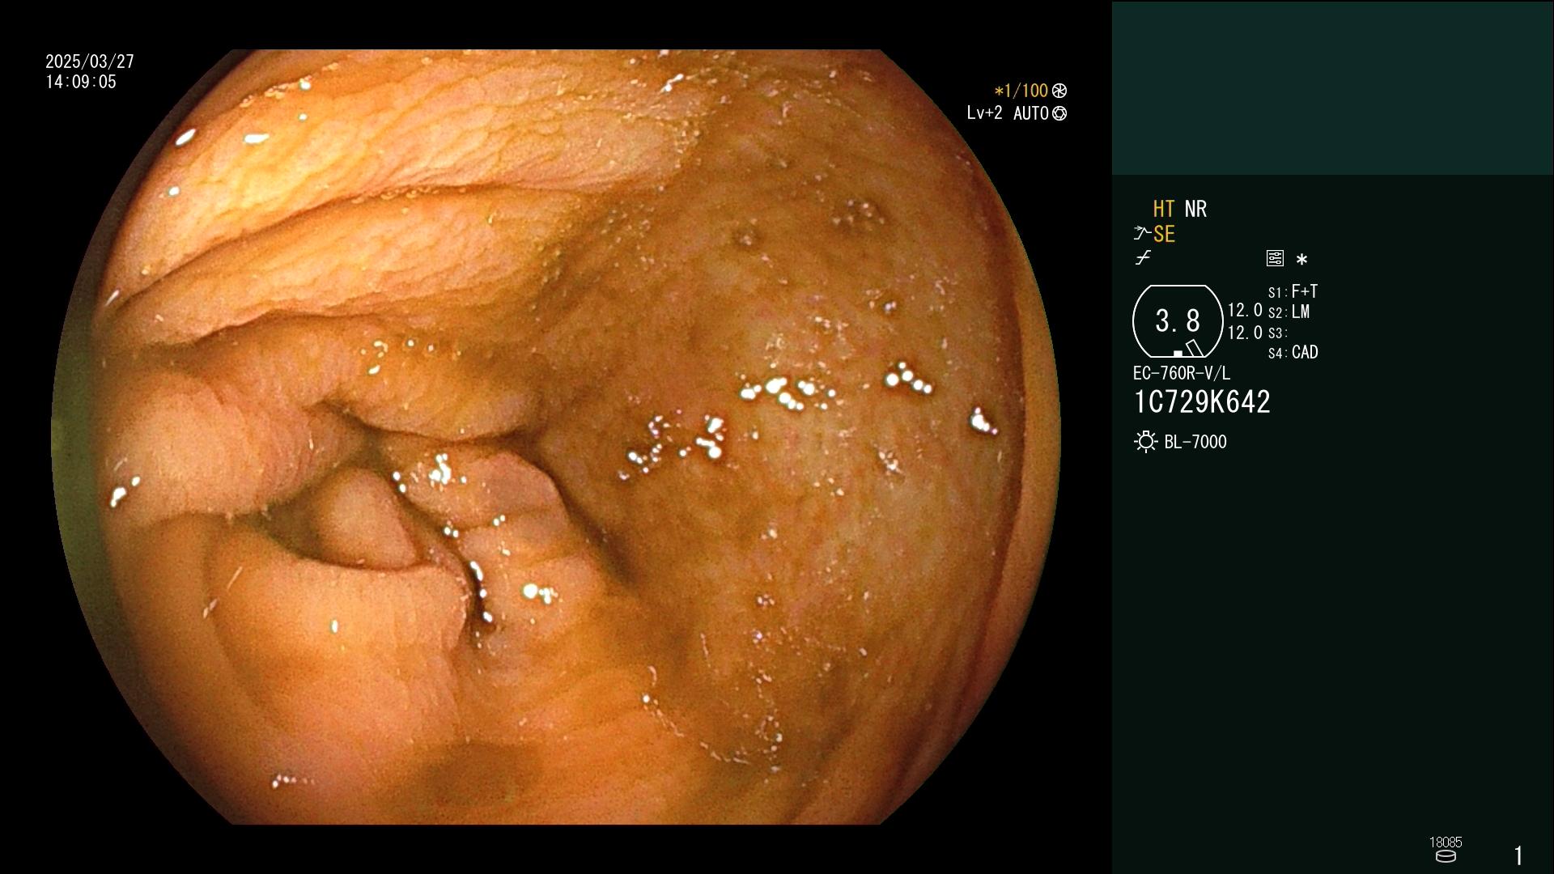Screen dimensions: 1554x874
Task: Click the scope tip diagram showing 3.8
Action: pyautogui.click(x=1178, y=321)
